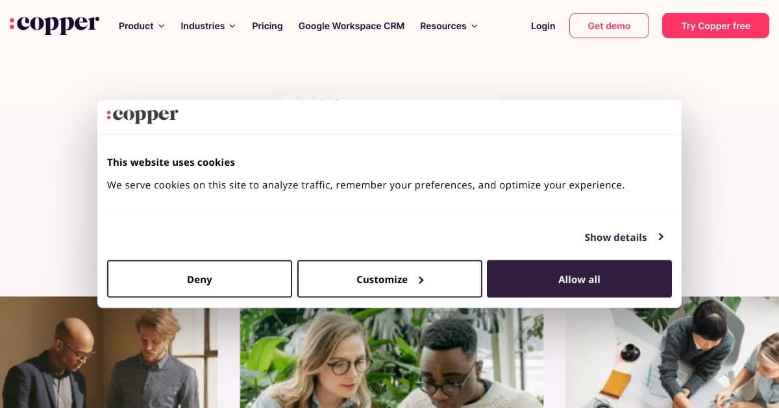Start with Try Copper free button

[715, 26]
